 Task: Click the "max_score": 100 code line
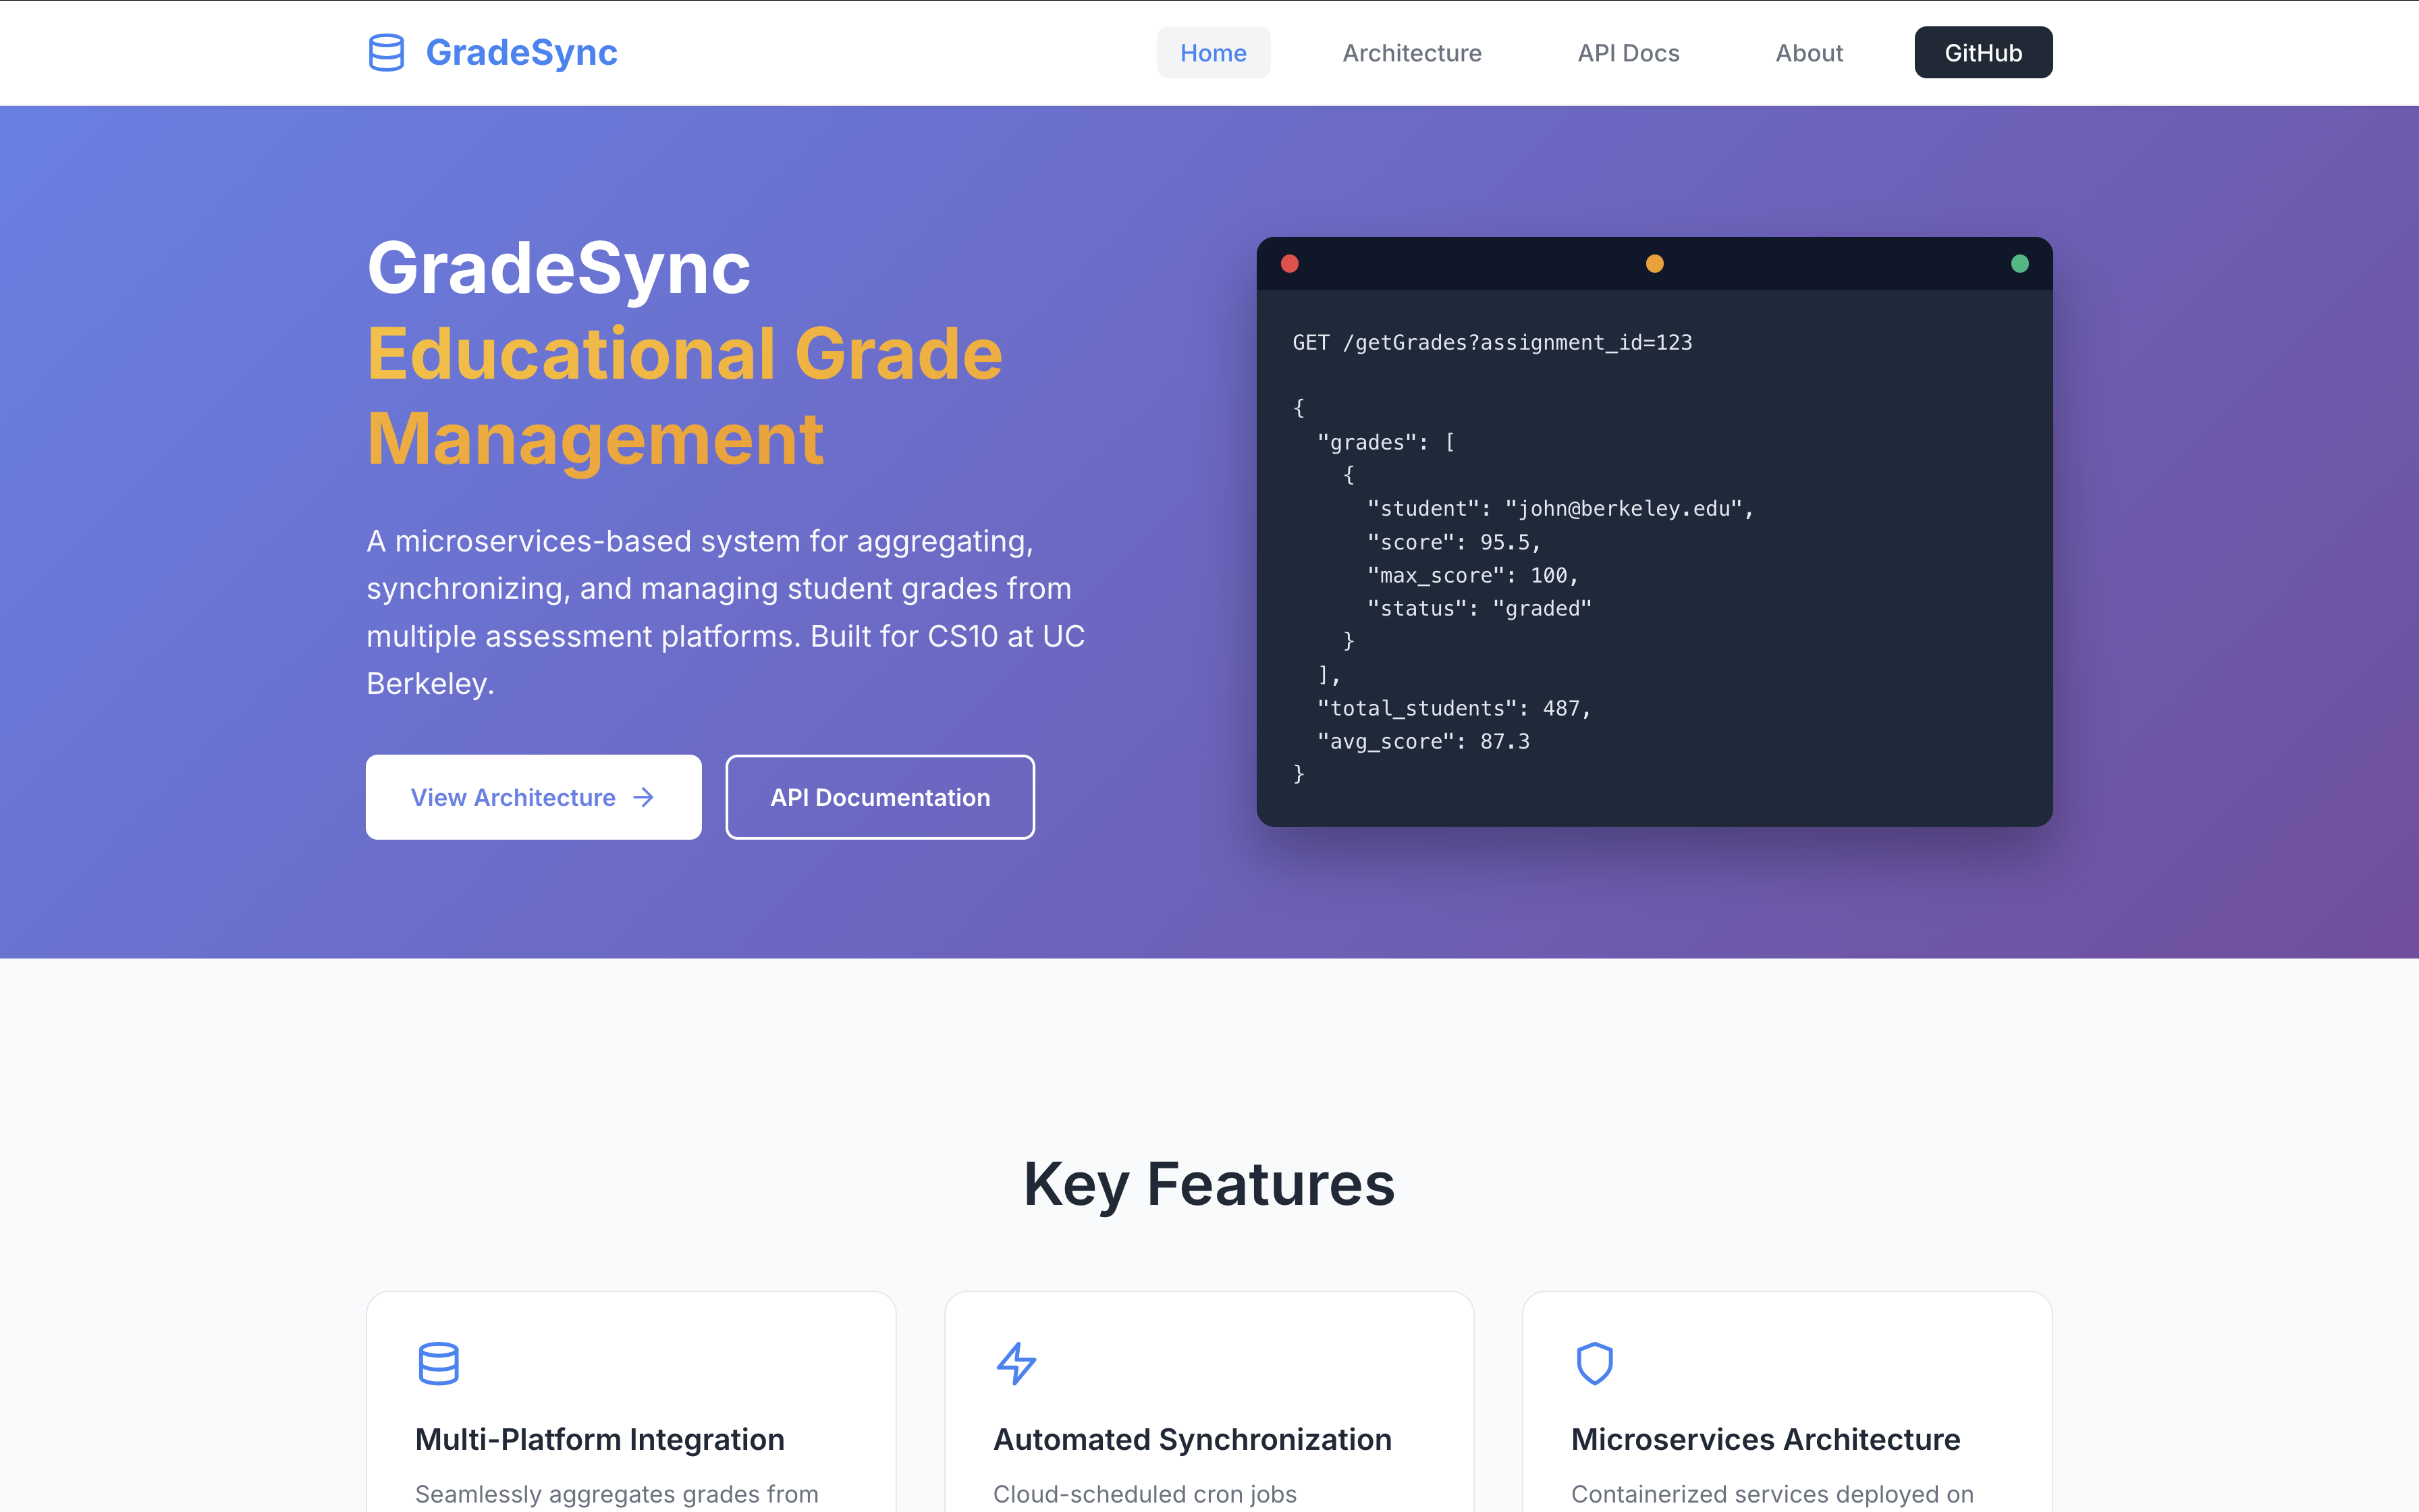coord(1473,575)
